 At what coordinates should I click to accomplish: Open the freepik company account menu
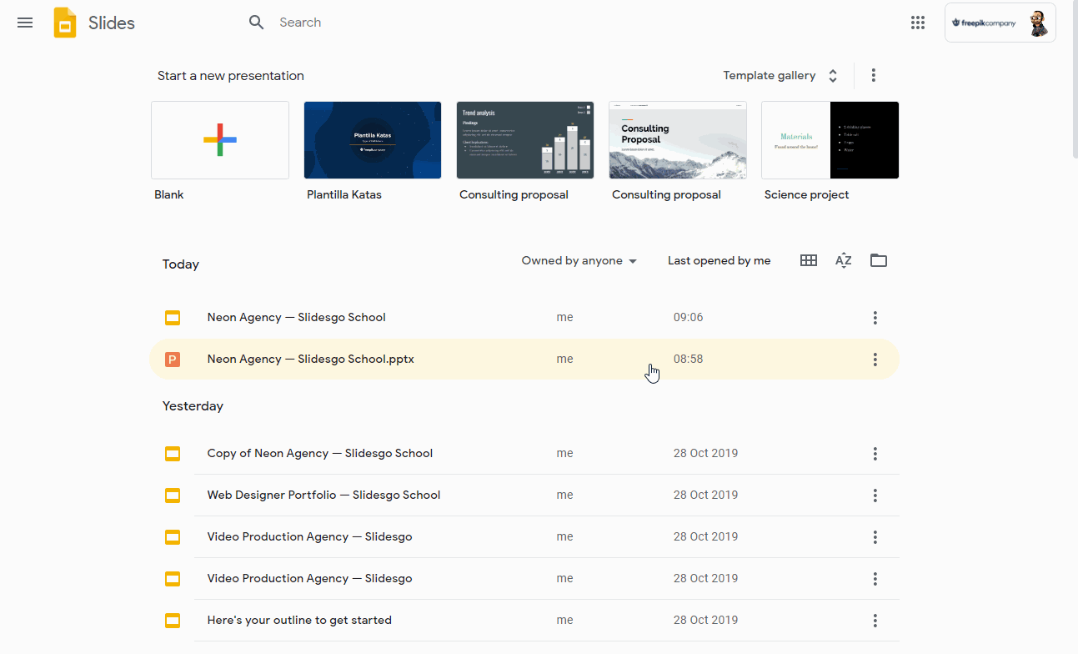[1000, 23]
